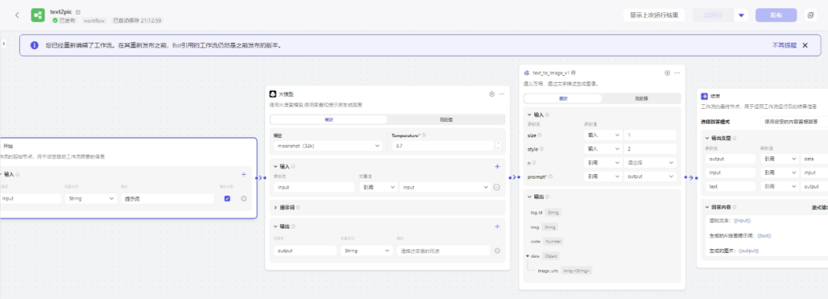Open the input variable dropdown in 大模型
Image resolution: width=828 pixels, height=299 pixels.
(445, 187)
